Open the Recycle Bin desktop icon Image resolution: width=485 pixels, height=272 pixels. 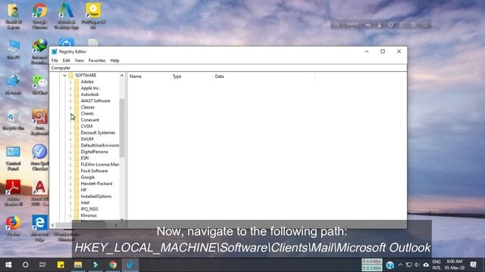click(x=14, y=120)
